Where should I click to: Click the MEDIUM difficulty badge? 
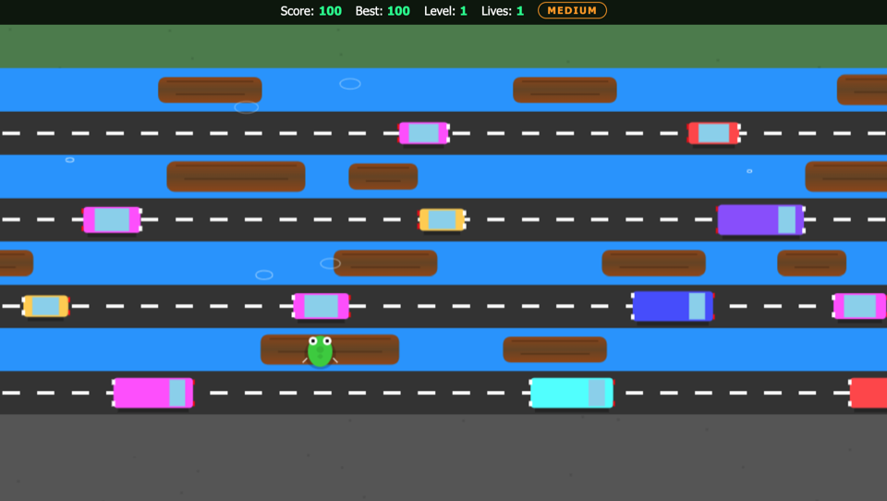(x=572, y=10)
